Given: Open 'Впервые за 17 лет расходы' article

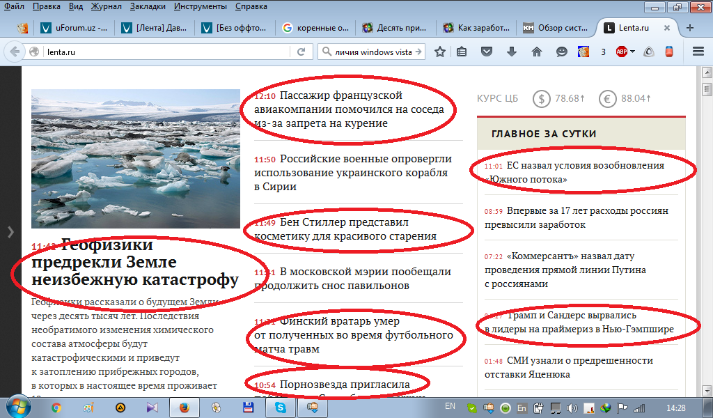Looking at the screenshot, I should pyautogui.click(x=576, y=217).
